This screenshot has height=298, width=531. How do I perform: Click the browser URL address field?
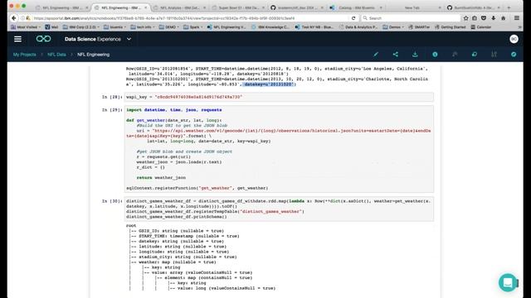[190, 18]
